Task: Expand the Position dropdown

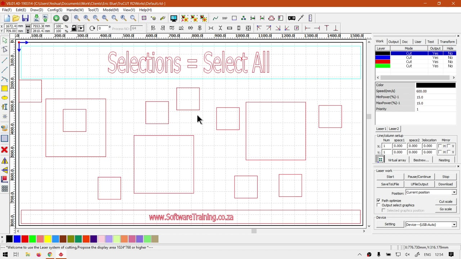Action: pos(454,192)
